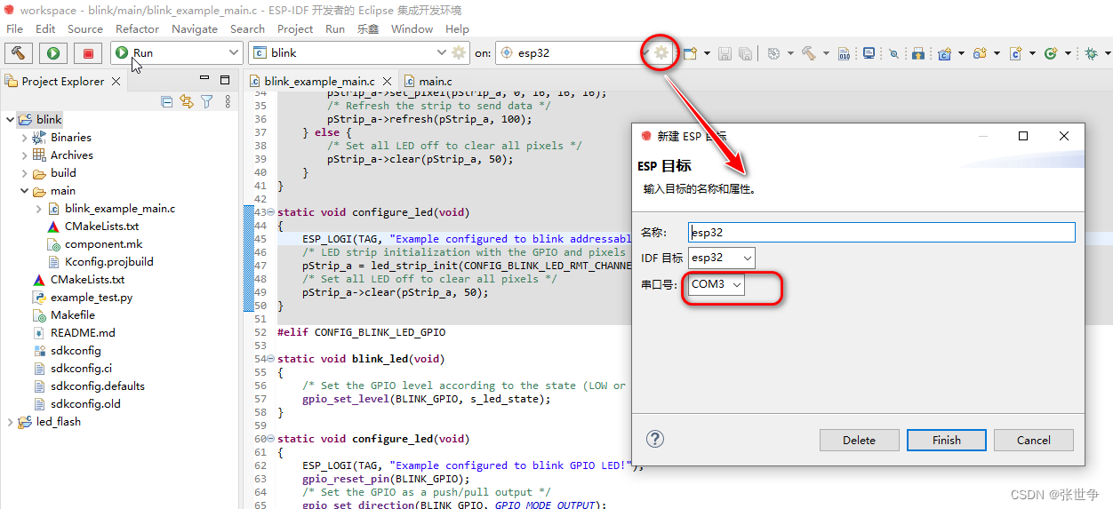This screenshot has width=1113, height=509.
Task: Click the green new class toolbar icon
Action: pos(1051,53)
